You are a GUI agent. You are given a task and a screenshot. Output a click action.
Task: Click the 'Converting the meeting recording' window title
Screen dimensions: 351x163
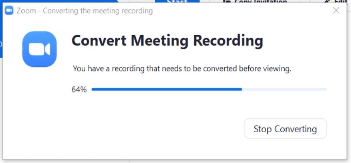click(x=98, y=11)
